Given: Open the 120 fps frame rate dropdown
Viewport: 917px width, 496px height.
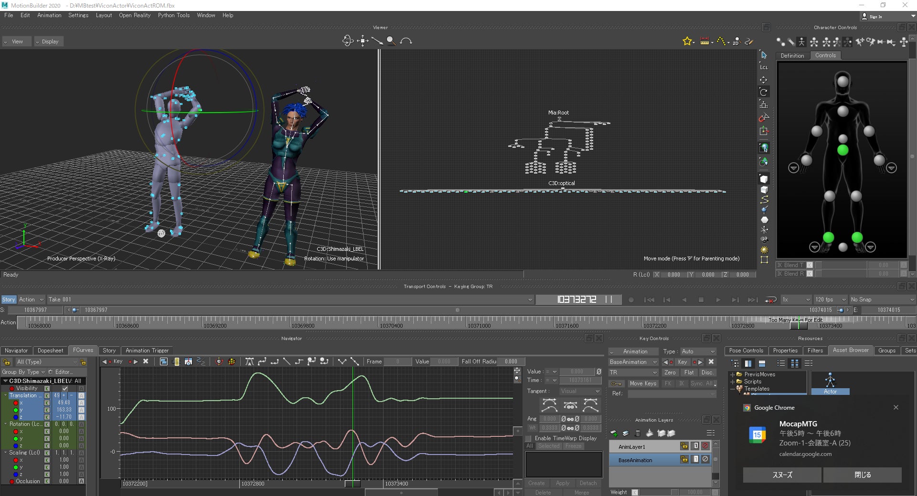Looking at the screenshot, I should coord(831,300).
